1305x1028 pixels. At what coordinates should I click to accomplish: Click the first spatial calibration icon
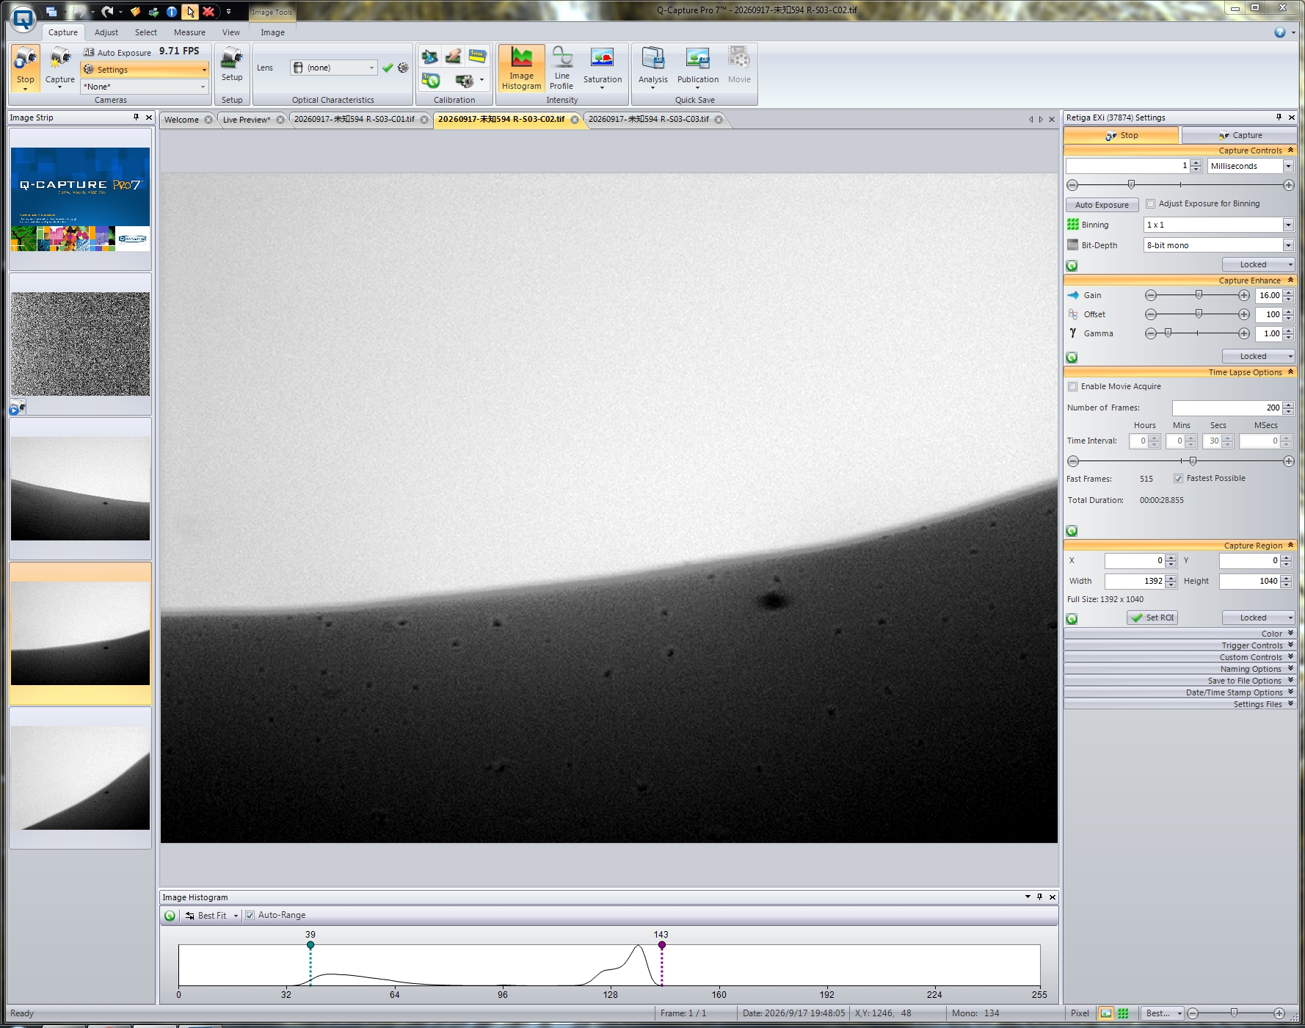click(430, 56)
